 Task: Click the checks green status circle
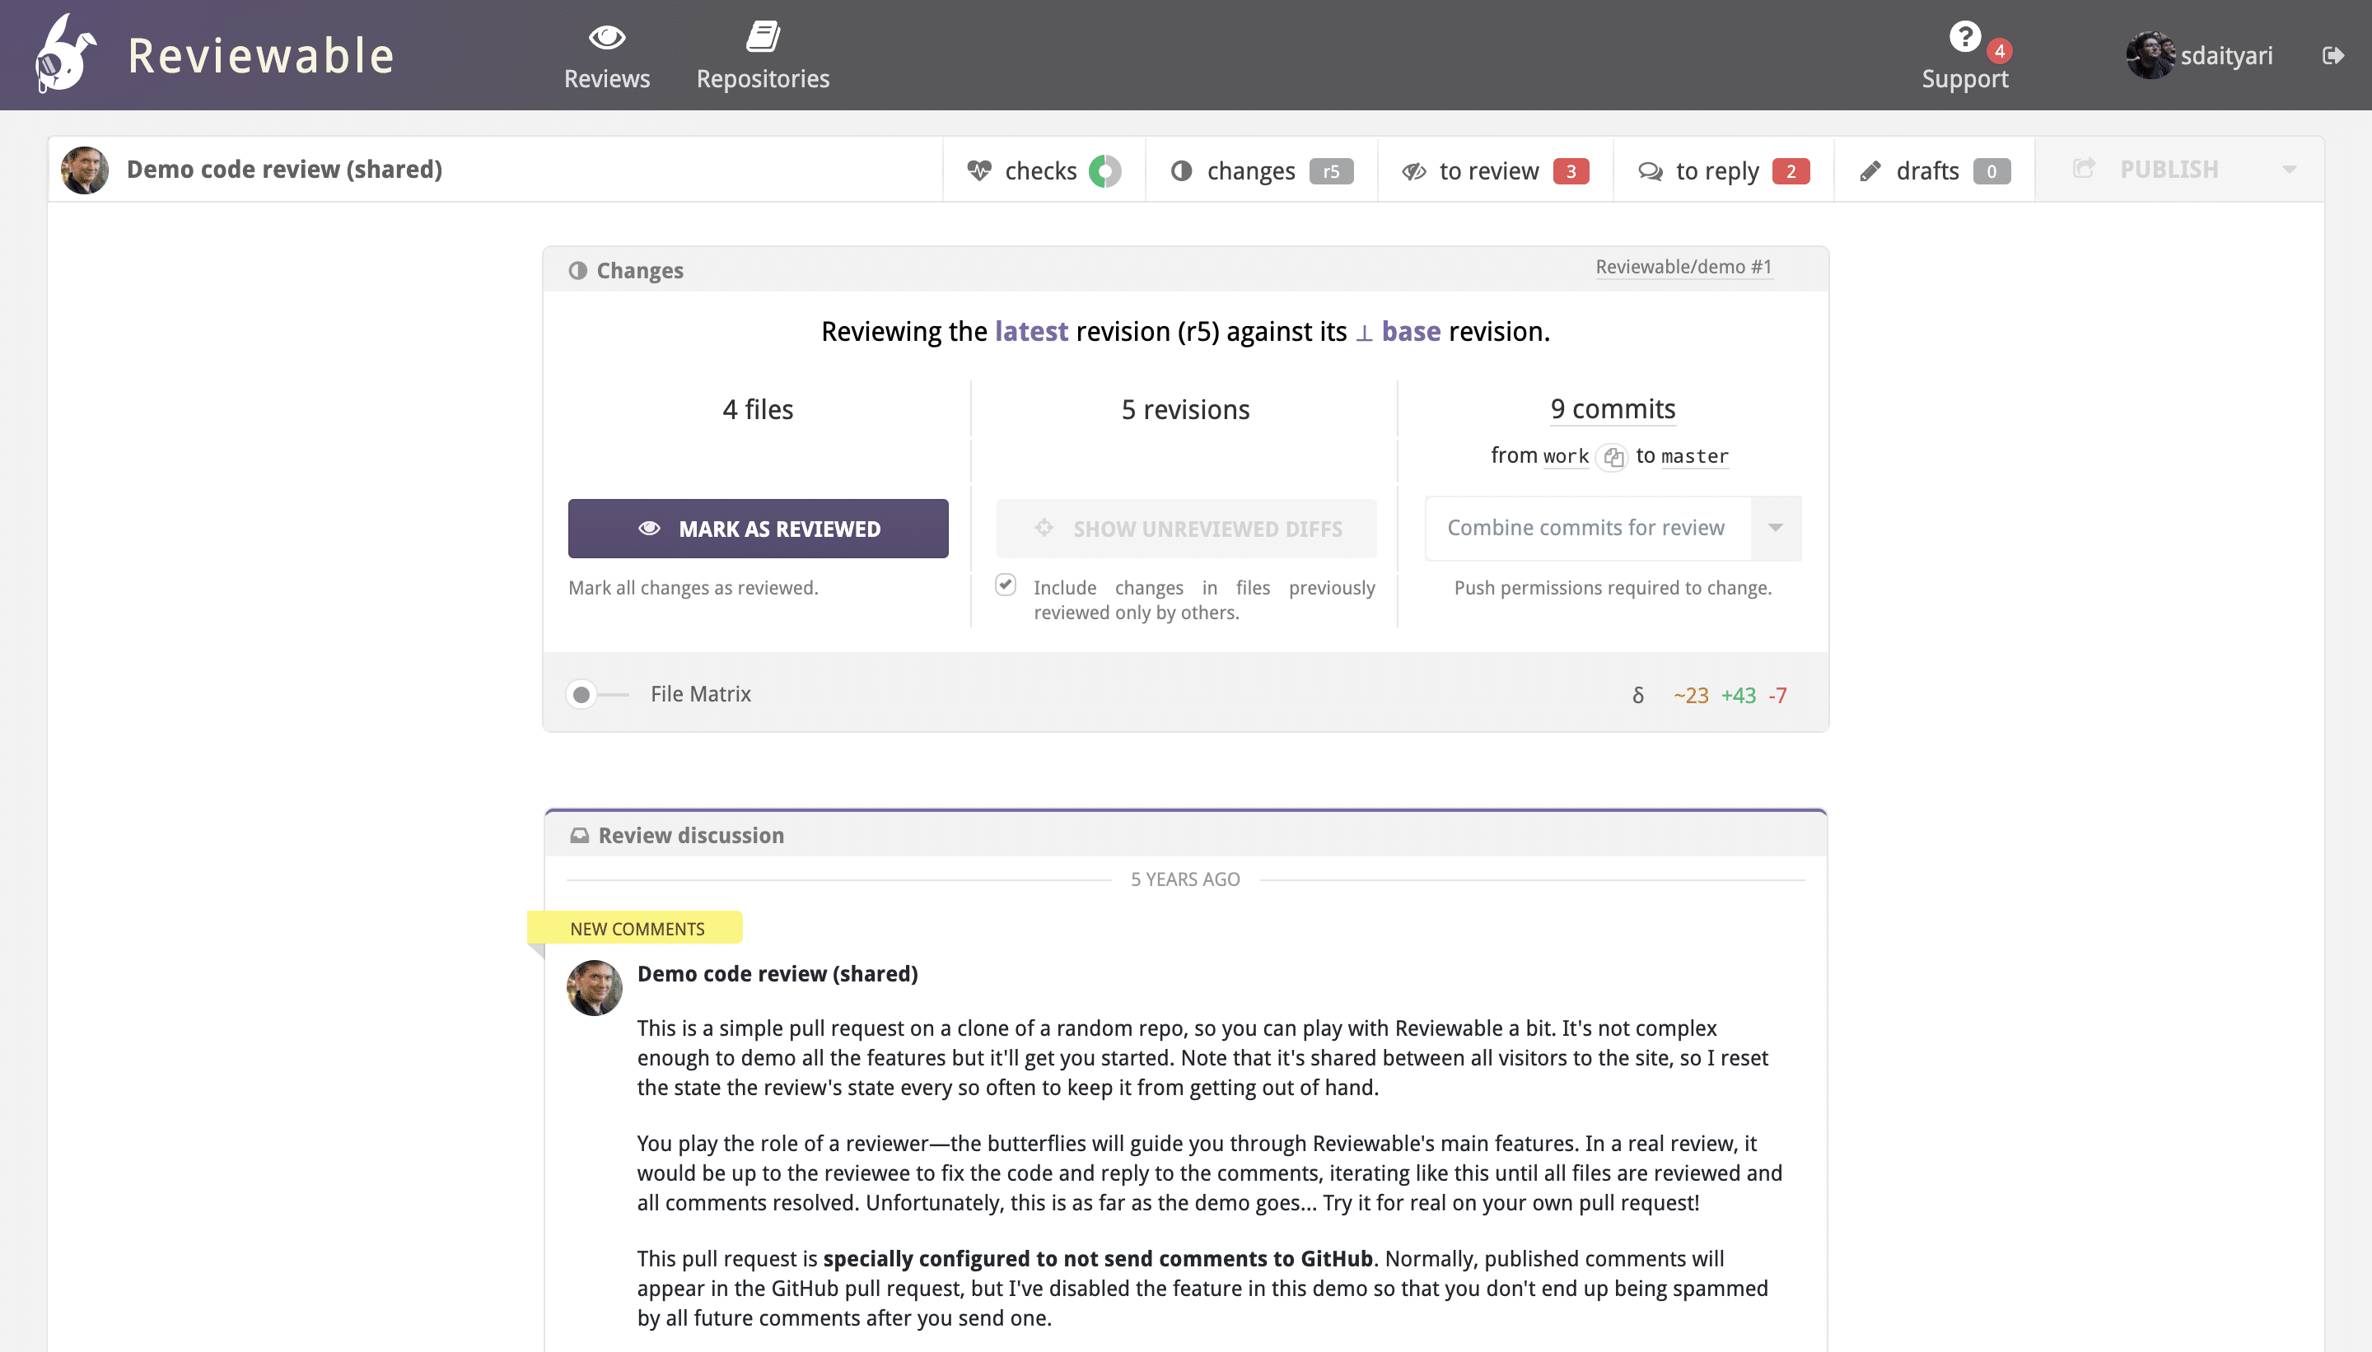click(x=1104, y=168)
